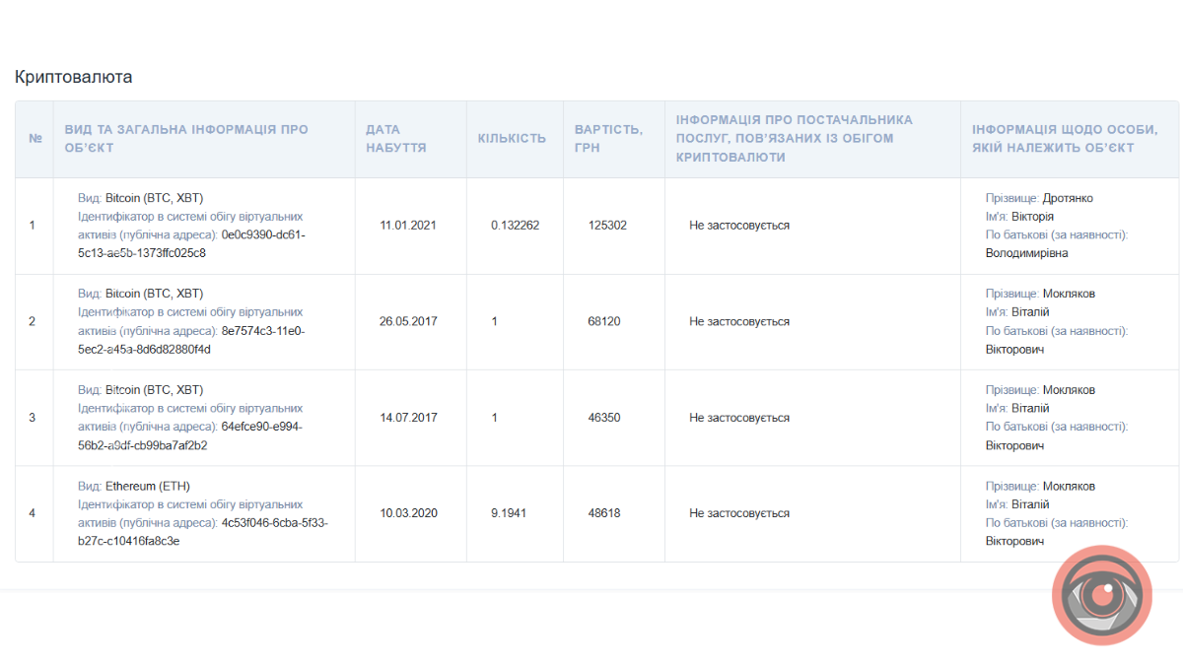Click the "Вид та загальна інформація про об'єкт" header
The height and width of the screenshot is (665, 1183).
click(186, 139)
